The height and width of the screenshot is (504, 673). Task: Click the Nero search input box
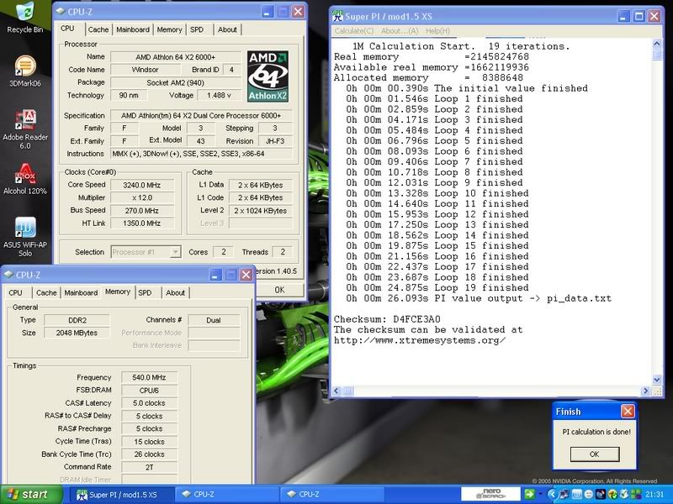[491, 494]
